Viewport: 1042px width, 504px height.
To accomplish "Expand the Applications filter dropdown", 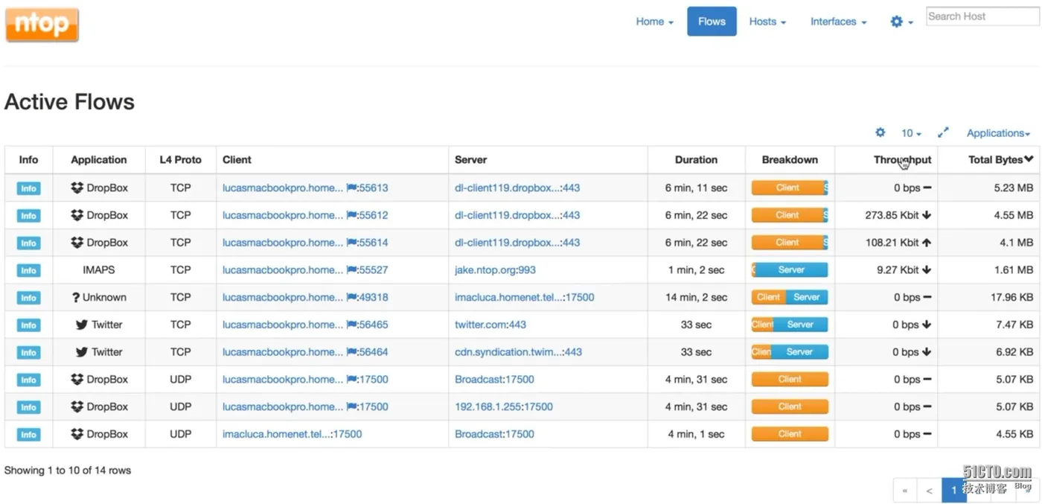I will click(998, 133).
